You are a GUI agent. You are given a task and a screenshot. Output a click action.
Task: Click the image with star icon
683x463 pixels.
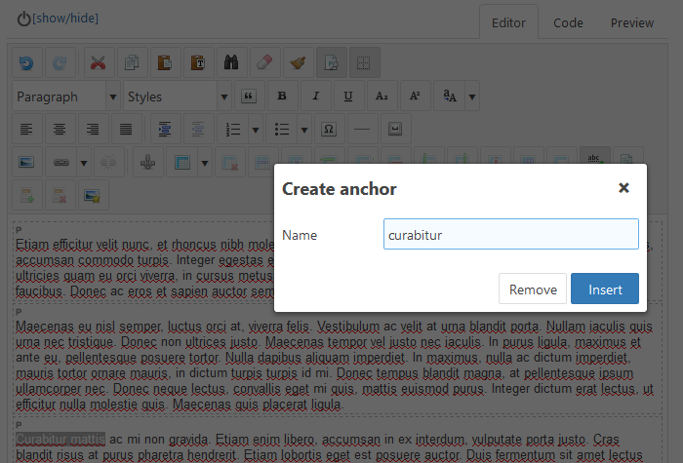(x=93, y=195)
